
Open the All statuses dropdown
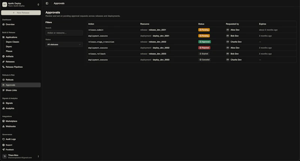(64, 45)
